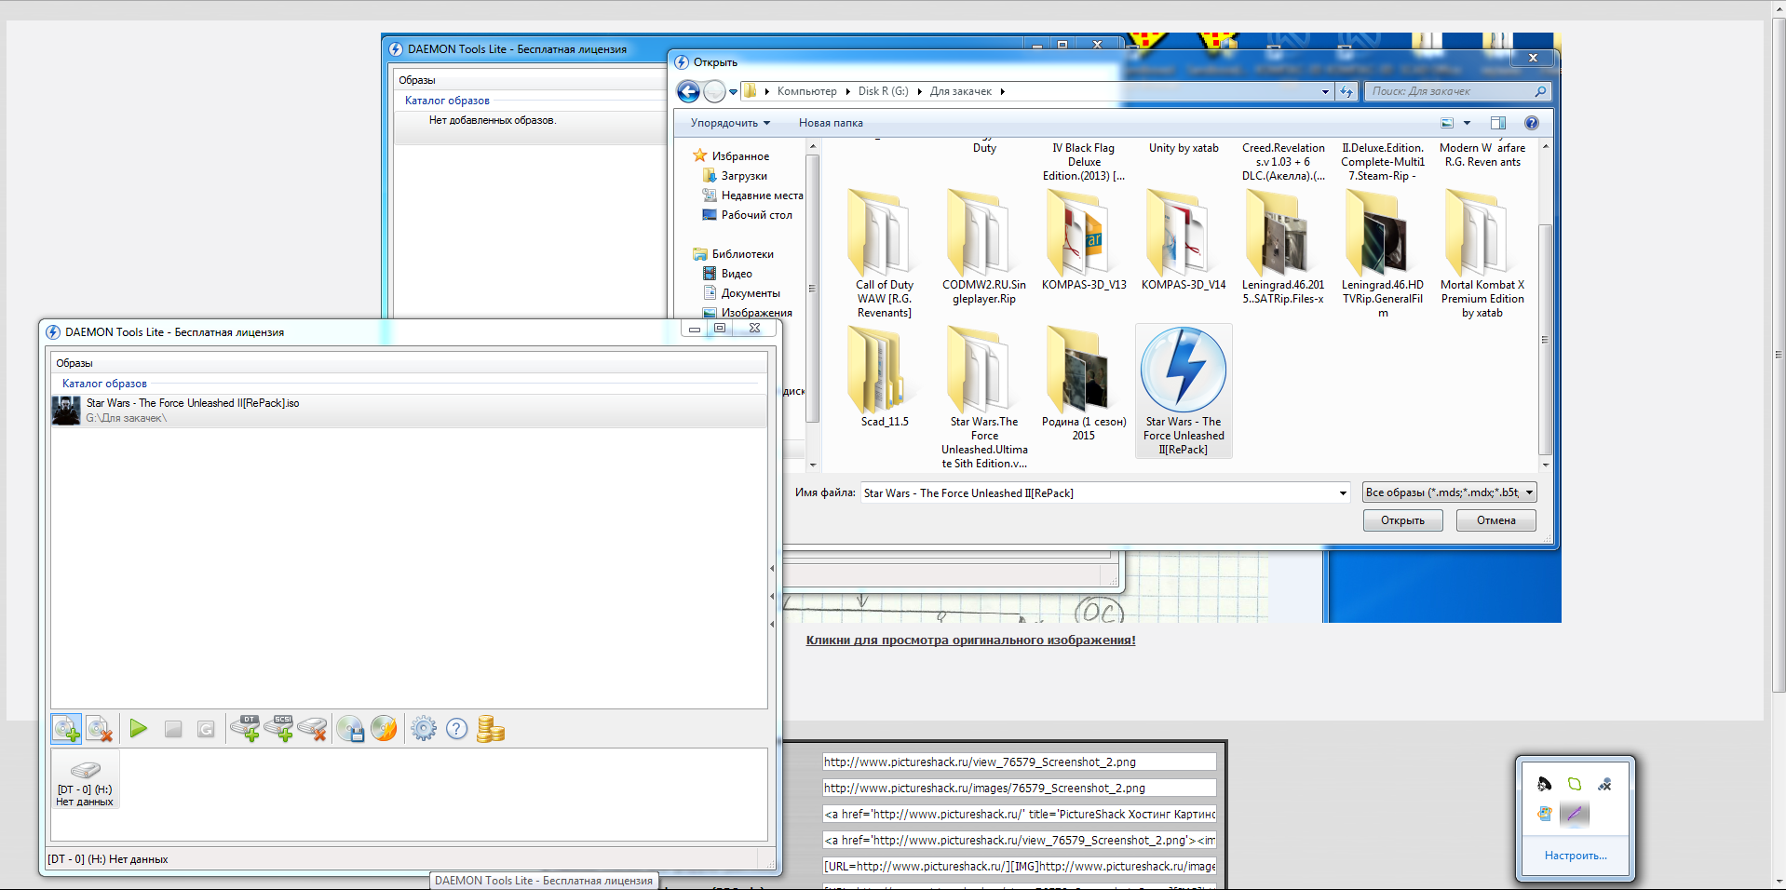The height and width of the screenshot is (890, 1786).
Task: Click the Add Image toolbar icon
Action: coord(66,729)
